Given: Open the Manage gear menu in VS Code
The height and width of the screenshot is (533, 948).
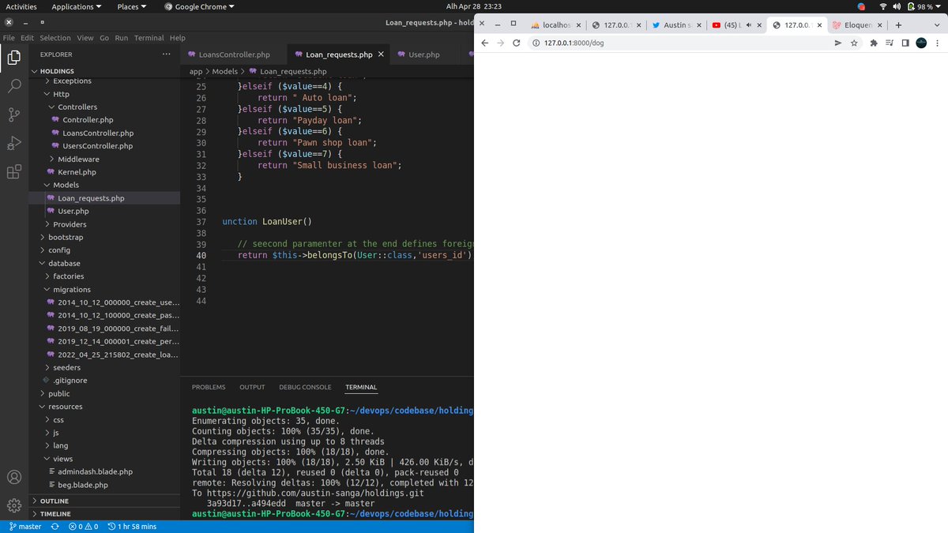Looking at the screenshot, I should tap(14, 505).
